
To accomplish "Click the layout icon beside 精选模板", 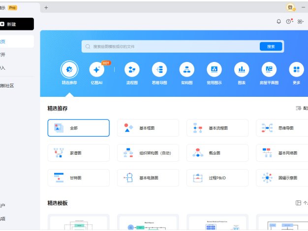I will [298, 202].
